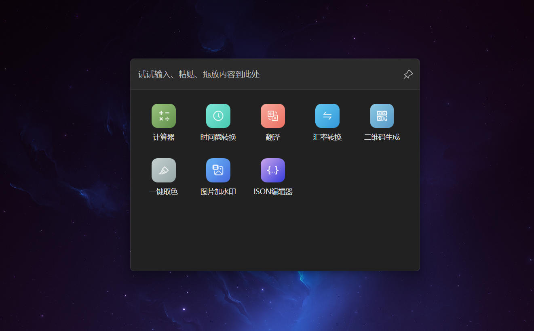The image size is (534, 331).
Task: Click the 一键取色 text label
Action: [164, 191]
